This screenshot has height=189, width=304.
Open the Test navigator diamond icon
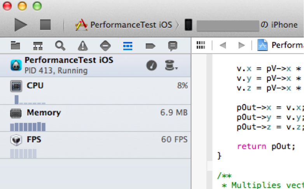[105, 46]
